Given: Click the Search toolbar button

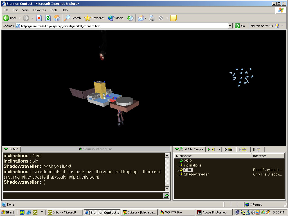Looking at the screenshot, I should pos(73,18).
